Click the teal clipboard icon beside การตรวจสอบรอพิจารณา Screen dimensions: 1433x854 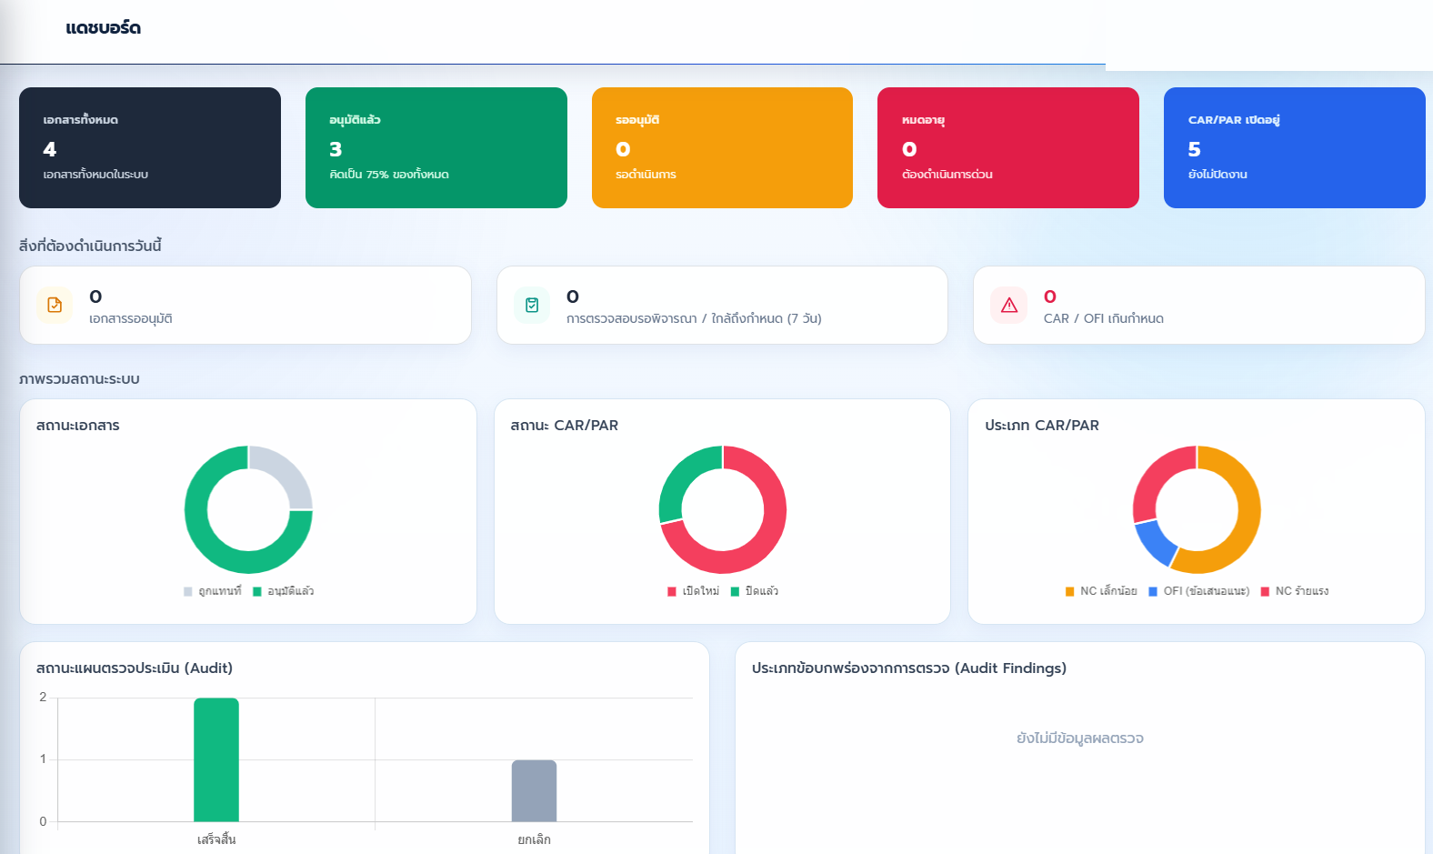click(532, 305)
